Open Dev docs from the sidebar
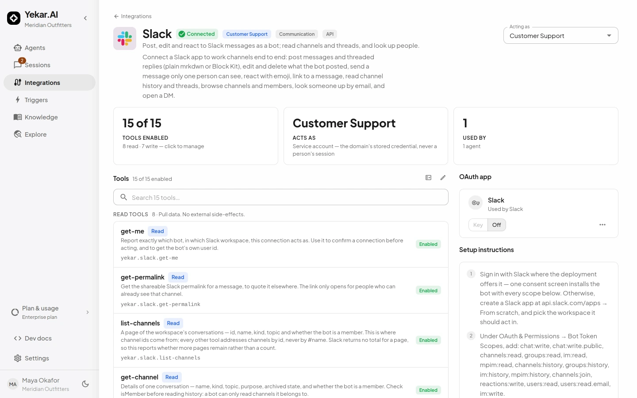Image resolution: width=637 pixels, height=398 pixels. [x=50, y=338]
